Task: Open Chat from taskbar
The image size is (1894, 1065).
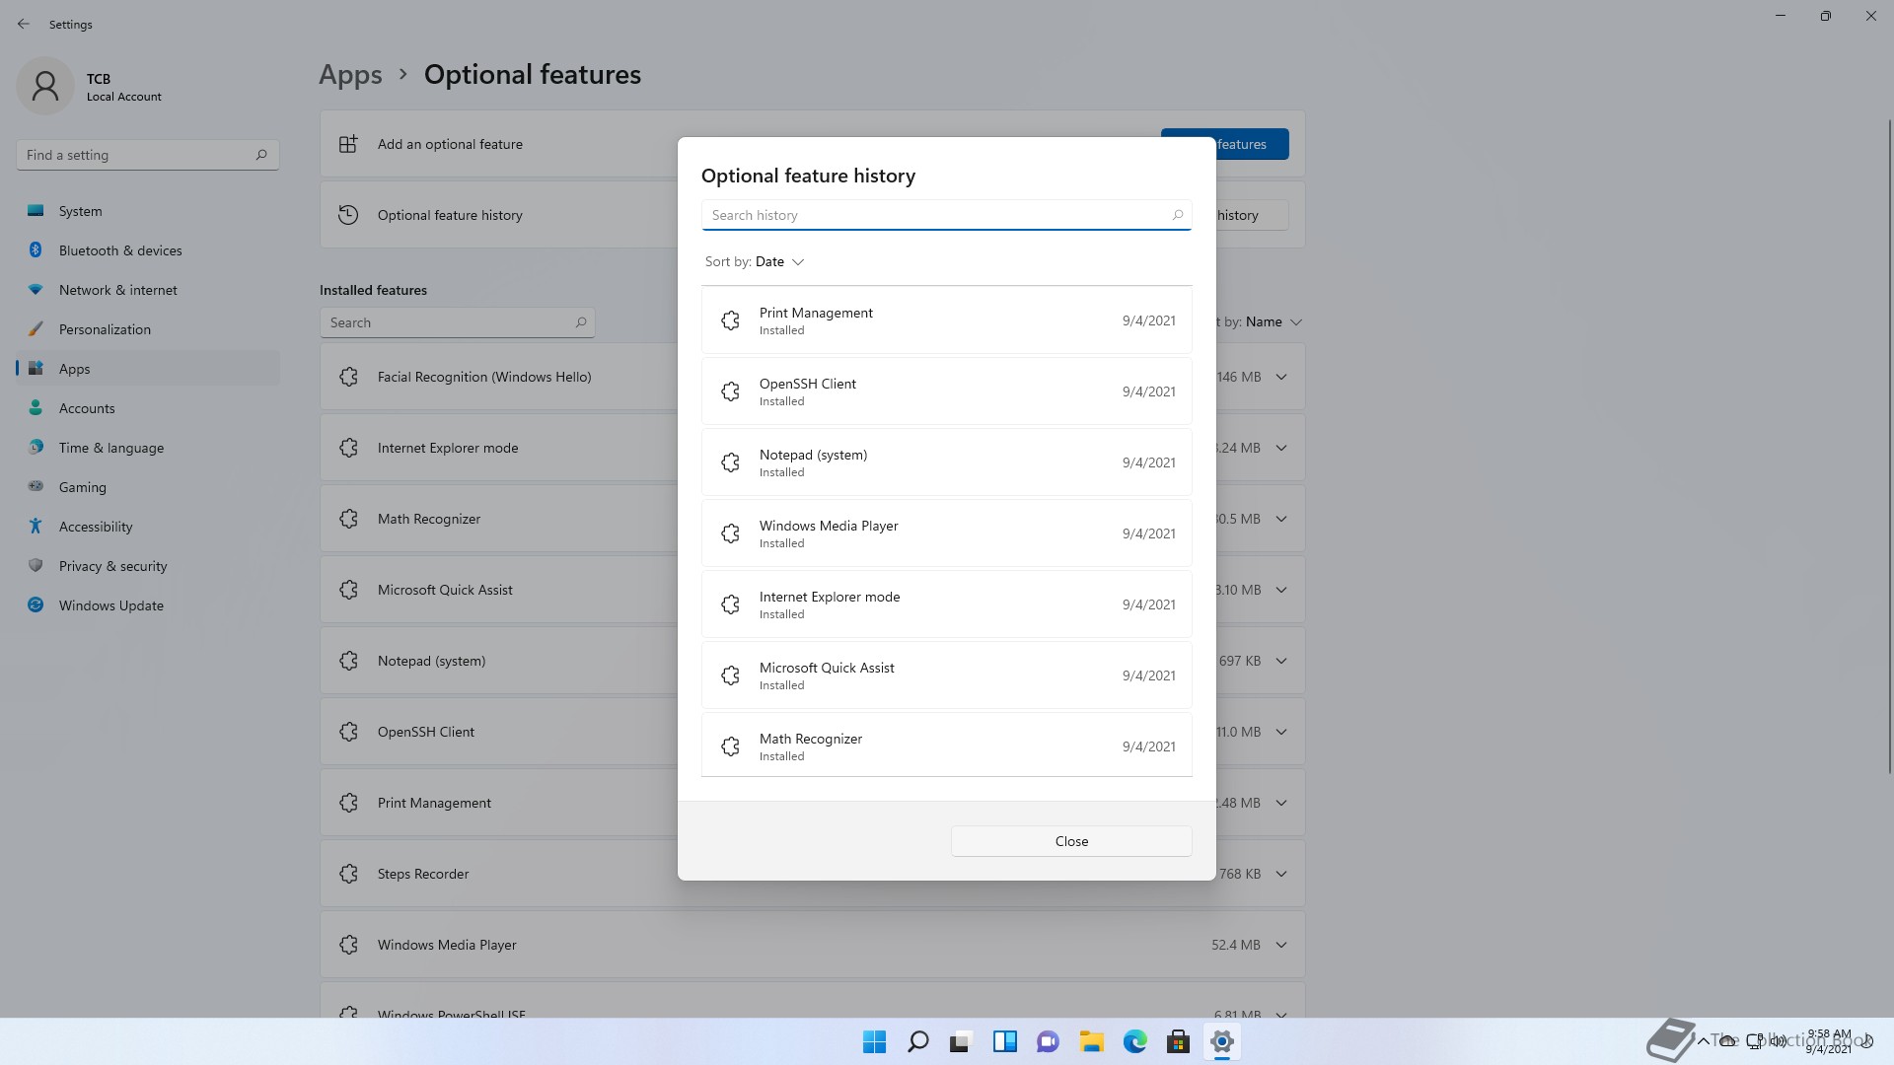Action: [x=1048, y=1041]
